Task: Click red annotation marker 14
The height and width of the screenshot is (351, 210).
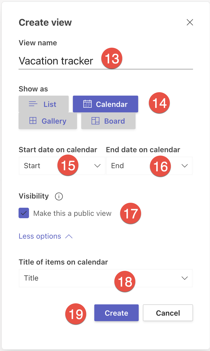Action: (159, 103)
